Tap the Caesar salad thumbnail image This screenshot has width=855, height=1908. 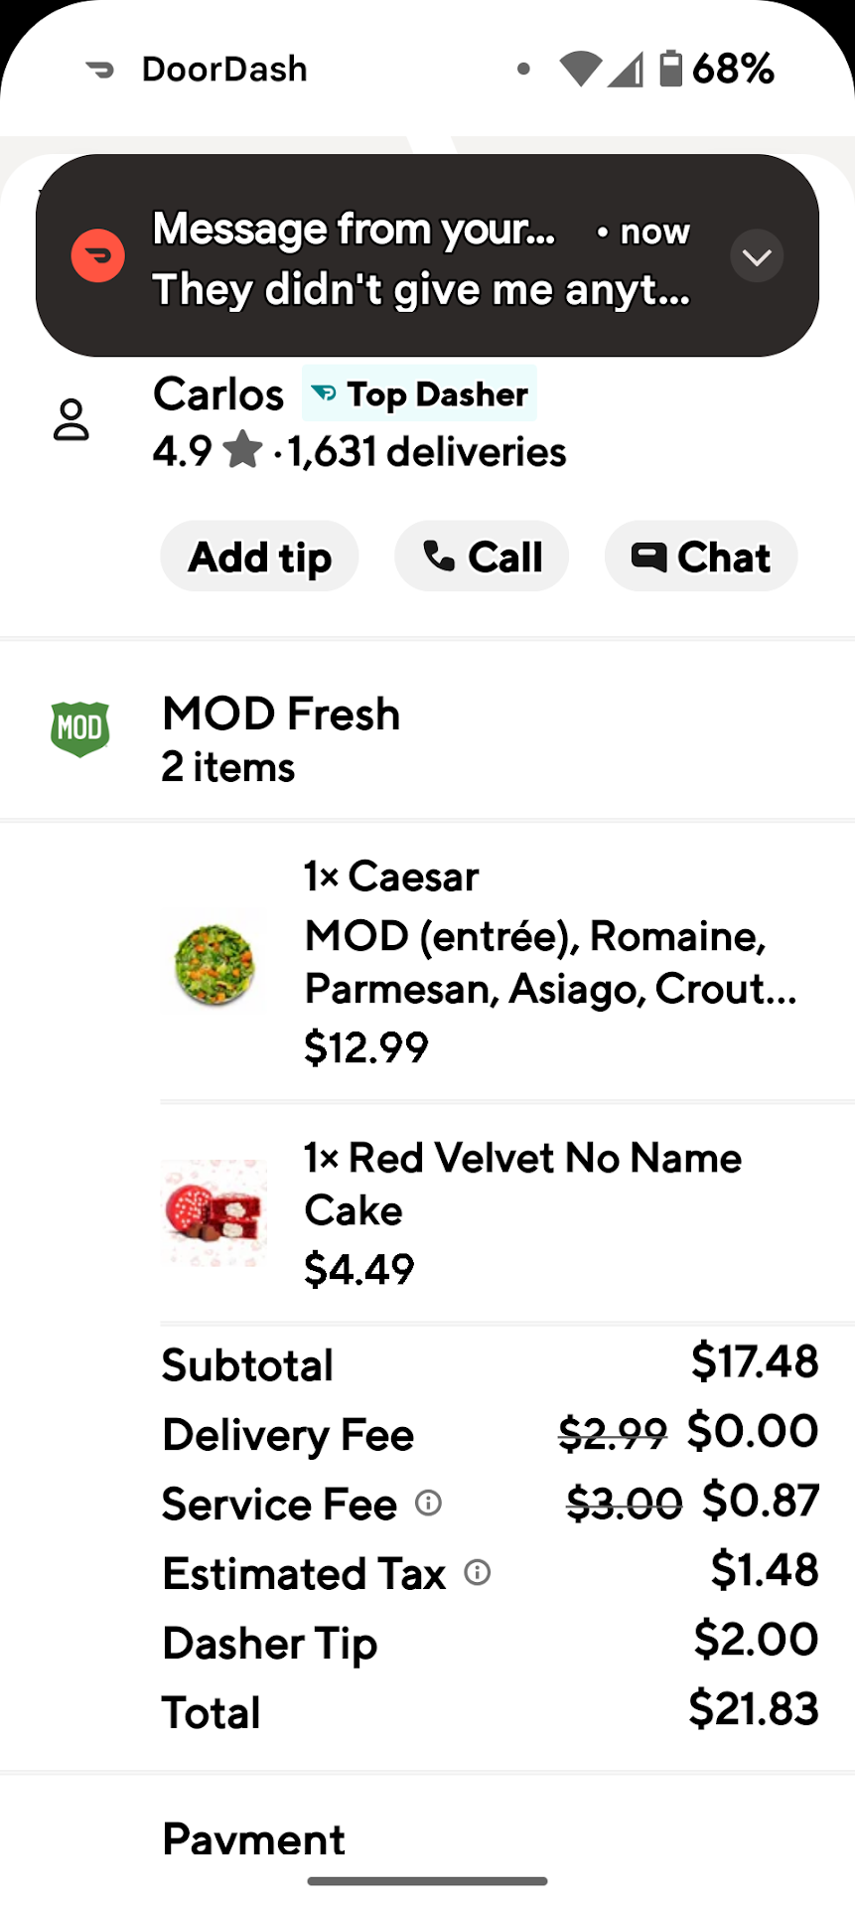pyautogui.click(x=214, y=964)
